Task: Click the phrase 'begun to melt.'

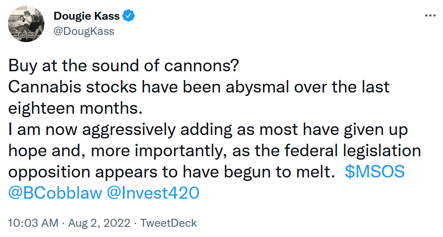Action: click(279, 172)
